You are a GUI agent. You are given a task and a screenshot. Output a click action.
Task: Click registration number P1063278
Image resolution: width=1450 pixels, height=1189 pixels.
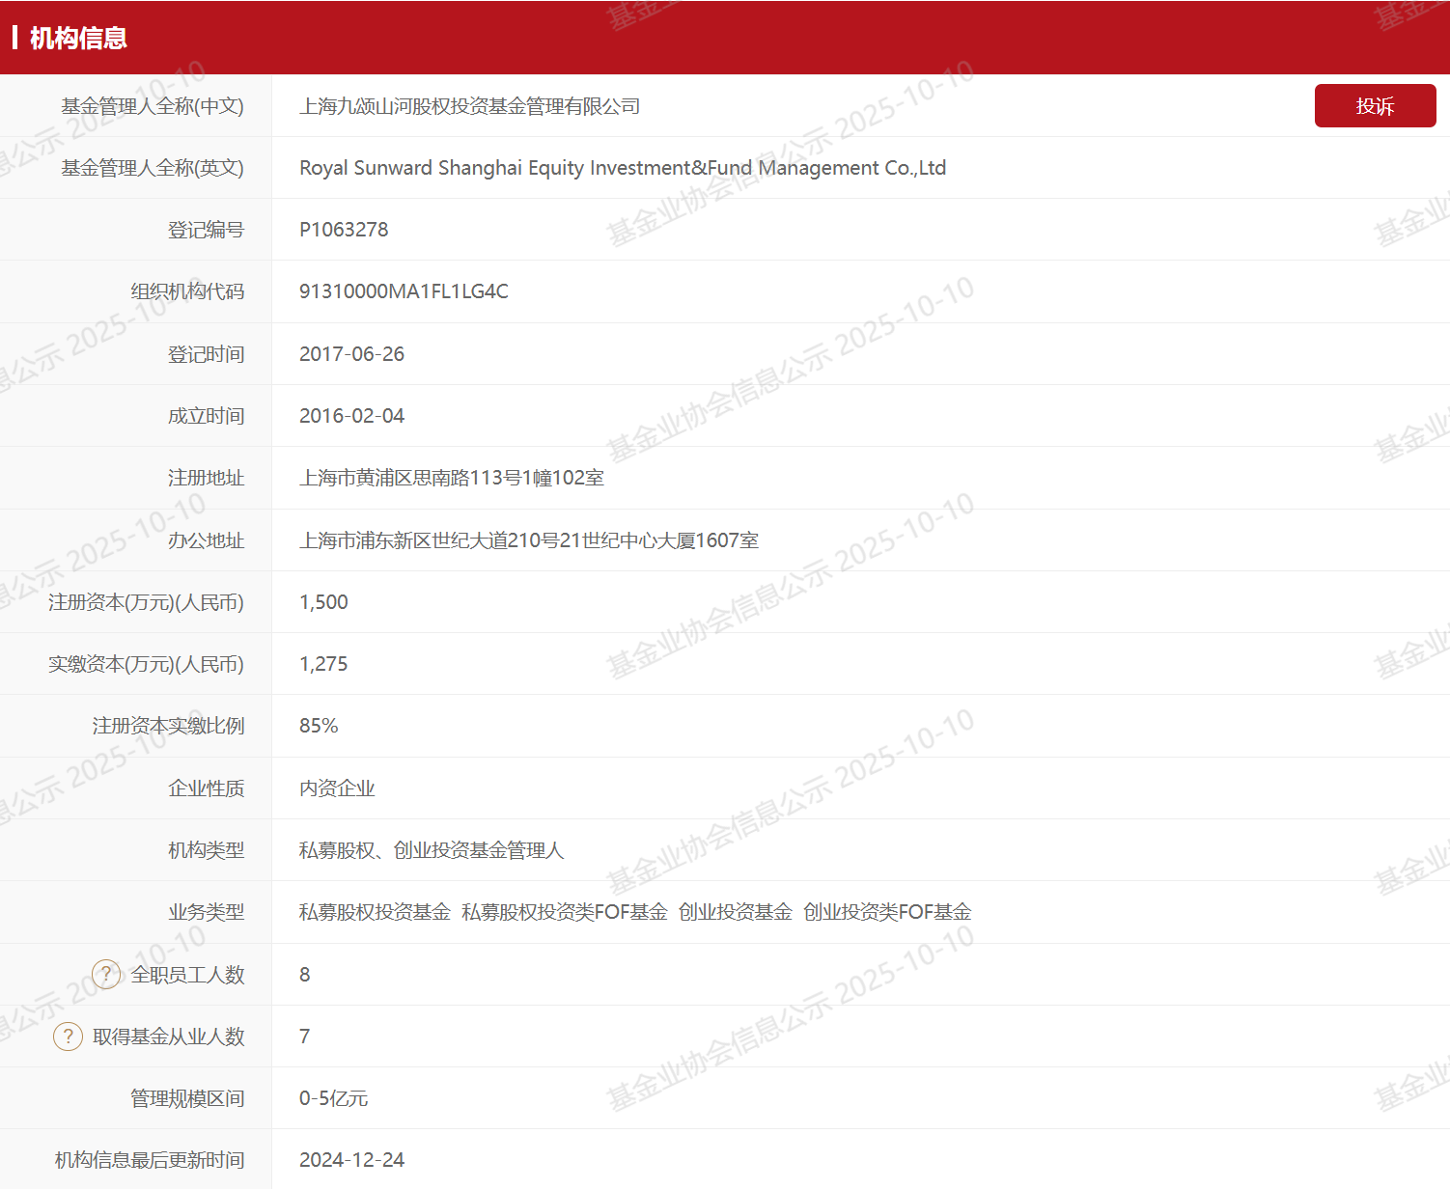tap(344, 230)
